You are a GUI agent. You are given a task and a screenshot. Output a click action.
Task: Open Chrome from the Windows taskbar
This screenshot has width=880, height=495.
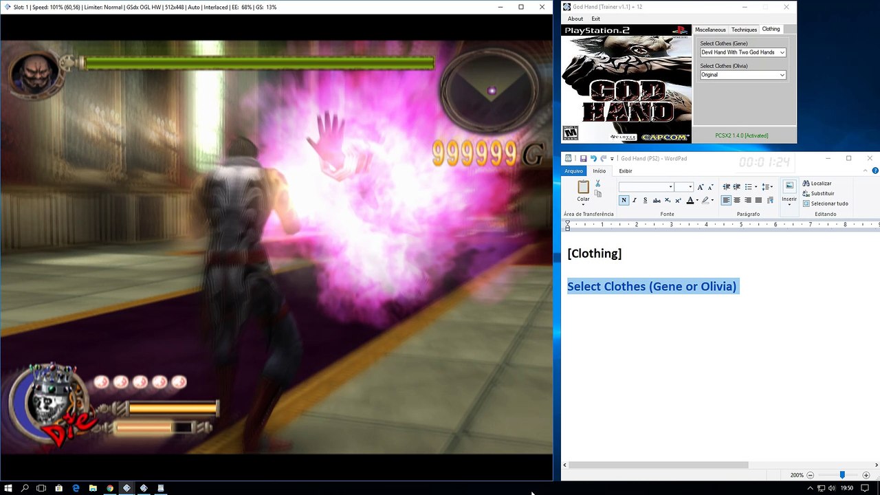click(x=110, y=488)
